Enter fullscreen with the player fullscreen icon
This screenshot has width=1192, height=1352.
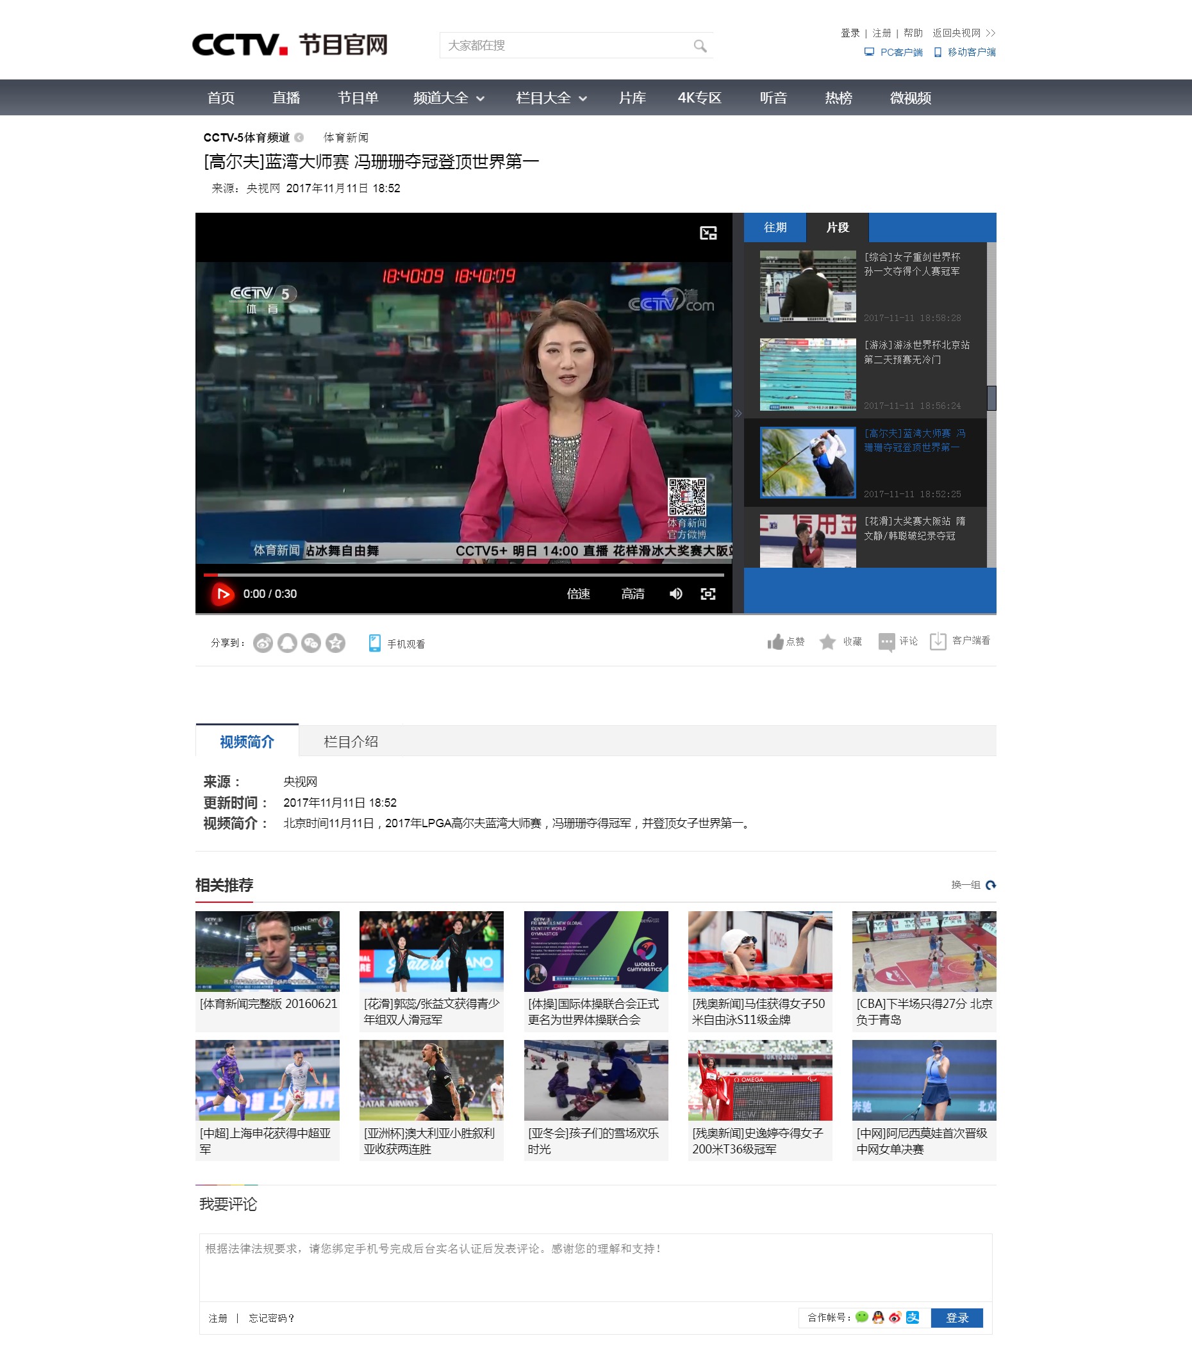click(708, 594)
